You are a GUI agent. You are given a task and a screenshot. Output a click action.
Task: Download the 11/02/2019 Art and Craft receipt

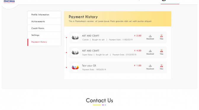point(150,37)
